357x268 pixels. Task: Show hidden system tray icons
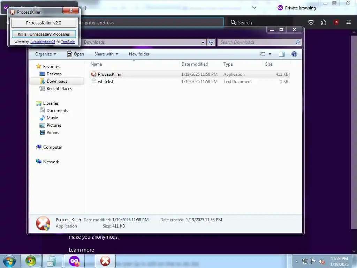point(296,261)
